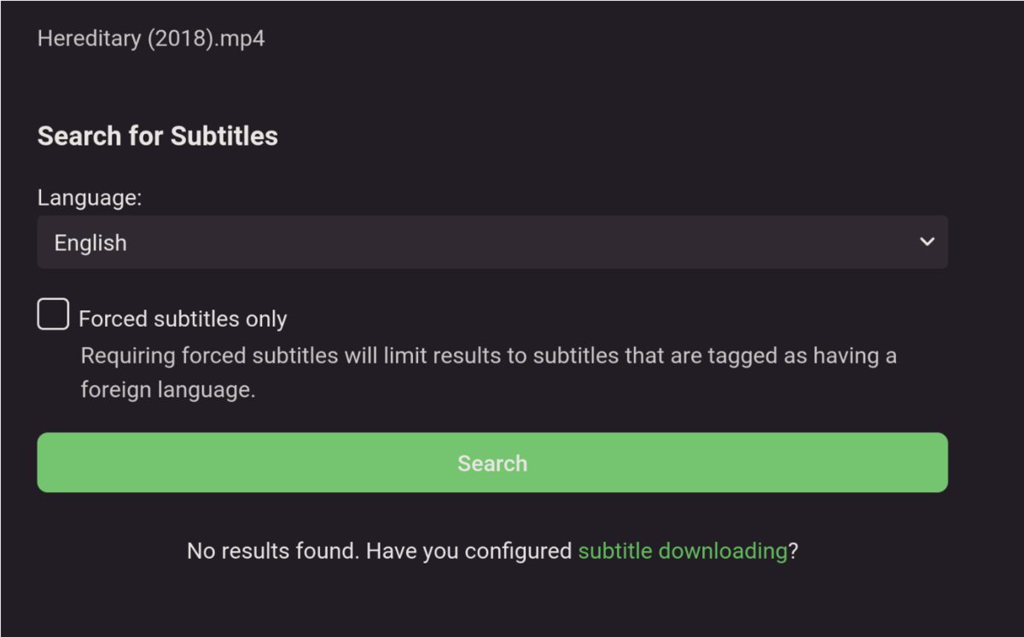Viewport: 1024px width, 637px height.
Task: Click the Search for Subtitles heading
Action: coord(157,135)
